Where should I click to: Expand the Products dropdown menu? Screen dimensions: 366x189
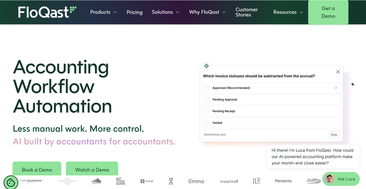pos(103,12)
